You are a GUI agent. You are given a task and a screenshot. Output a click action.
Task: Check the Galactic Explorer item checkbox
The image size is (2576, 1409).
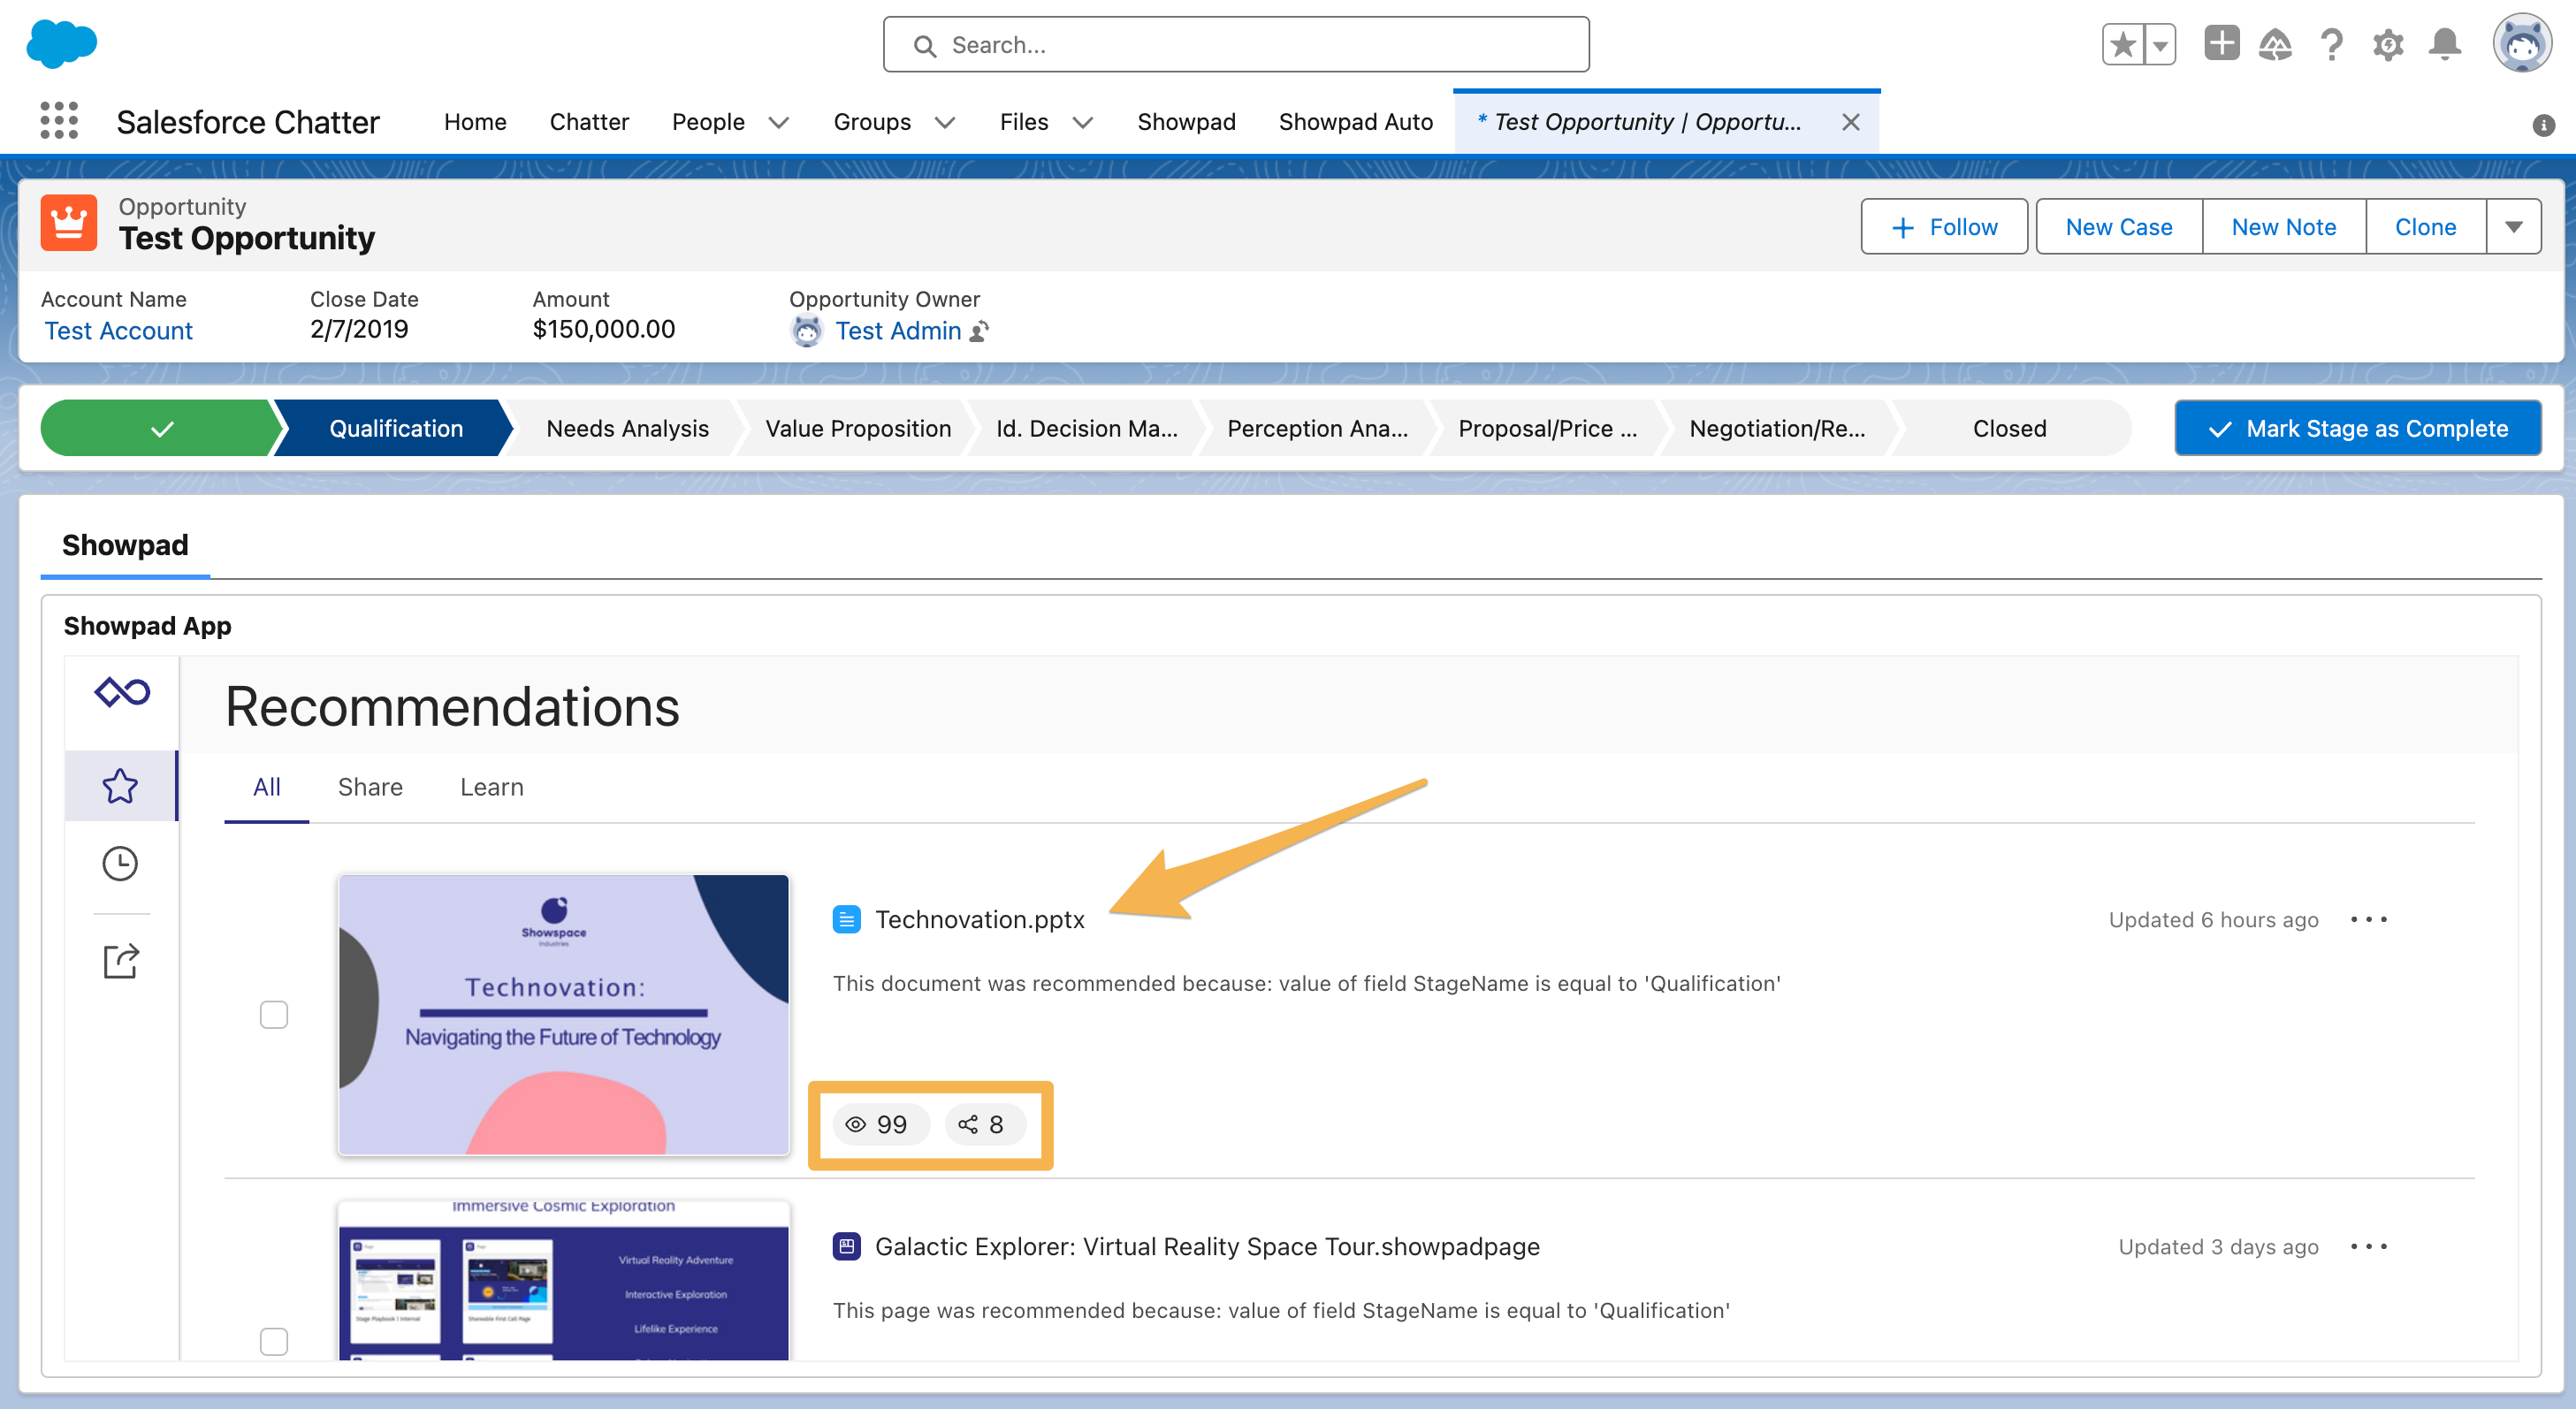pos(273,1343)
